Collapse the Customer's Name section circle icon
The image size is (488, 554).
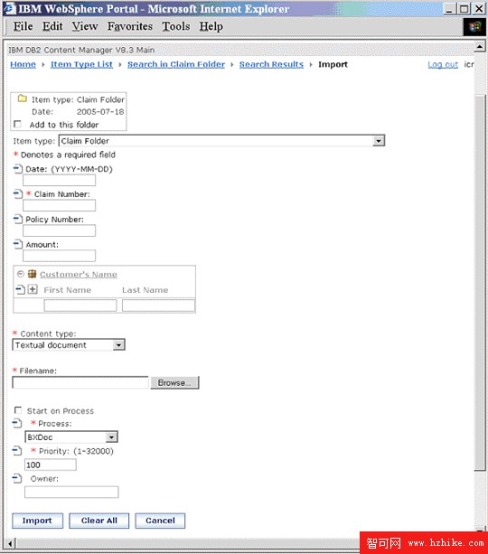pos(21,274)
